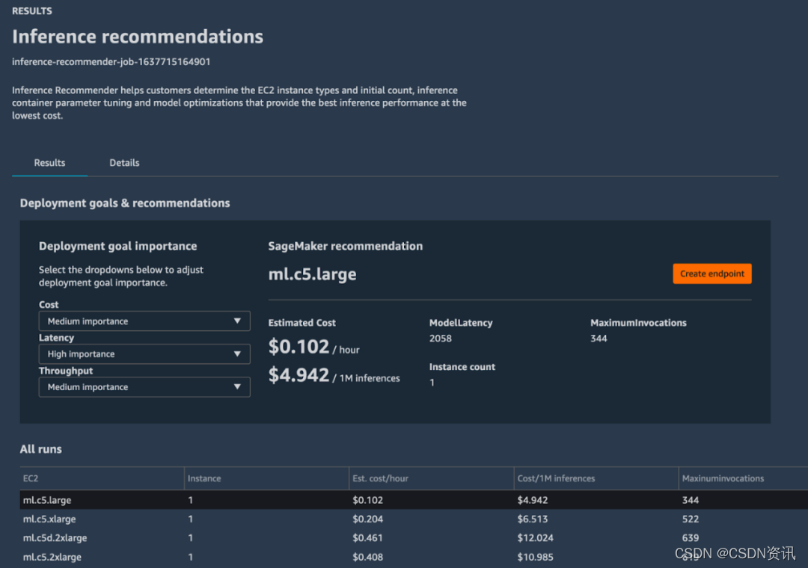Switch to the Results tab
Image resolution: width=808 pixels, height=568 pixels.
[x=49, y=163]
